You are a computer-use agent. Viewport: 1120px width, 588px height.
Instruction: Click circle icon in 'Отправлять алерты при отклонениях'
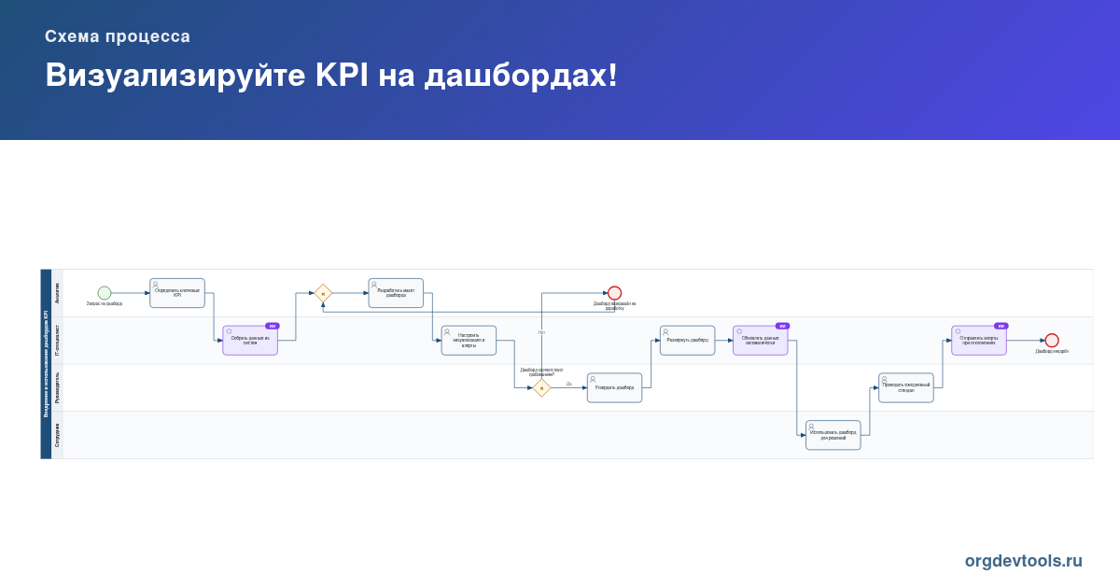coord(958,331)
